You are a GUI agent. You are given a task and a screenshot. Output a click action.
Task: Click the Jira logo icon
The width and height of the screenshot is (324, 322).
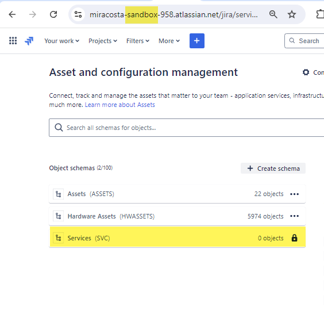pyautogui.click(x=29, y=41)
